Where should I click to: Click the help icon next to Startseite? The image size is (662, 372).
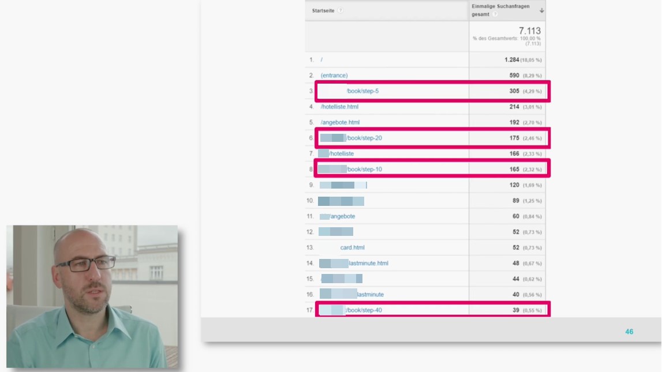(341, 10)
